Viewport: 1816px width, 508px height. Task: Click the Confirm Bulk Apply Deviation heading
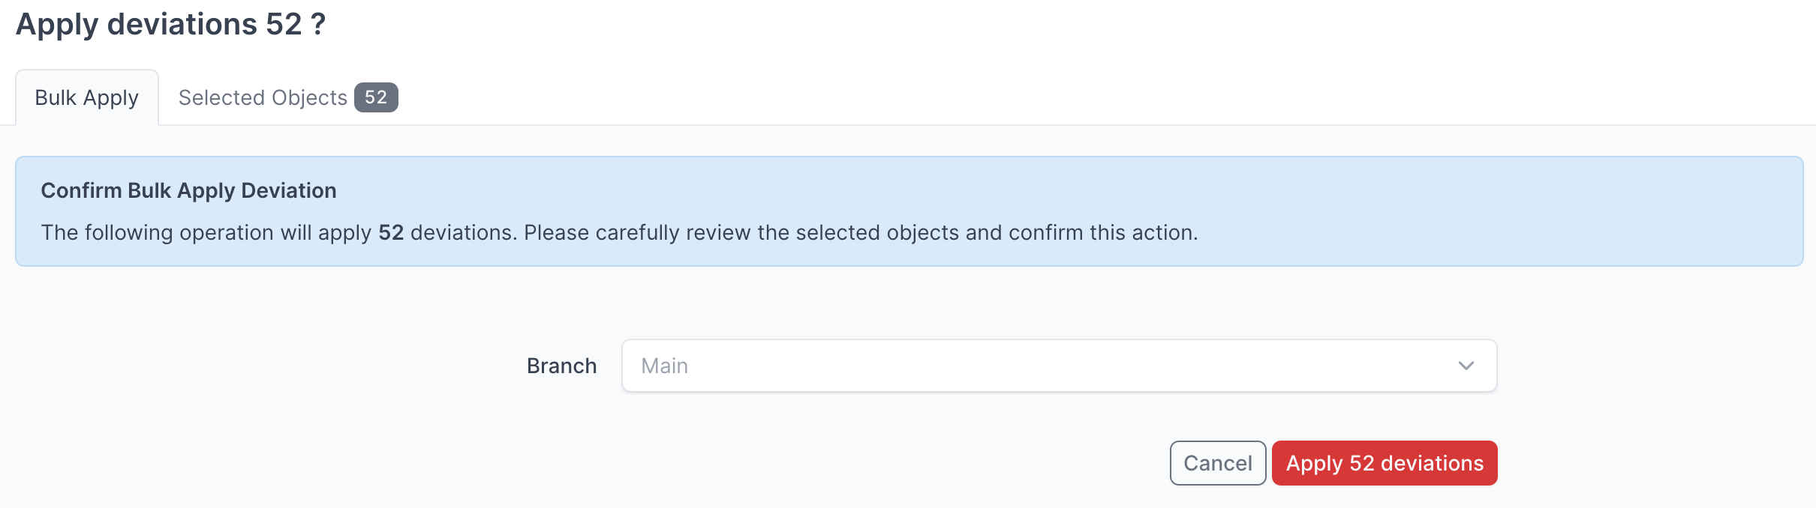click(188, 190)
